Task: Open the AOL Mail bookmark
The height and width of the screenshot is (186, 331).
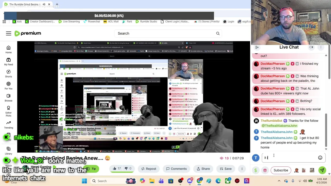Action: pos(111,21)
